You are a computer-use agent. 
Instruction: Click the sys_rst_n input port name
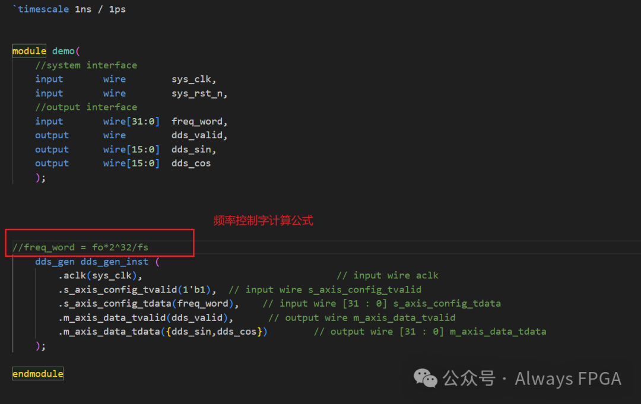point(199,94)
